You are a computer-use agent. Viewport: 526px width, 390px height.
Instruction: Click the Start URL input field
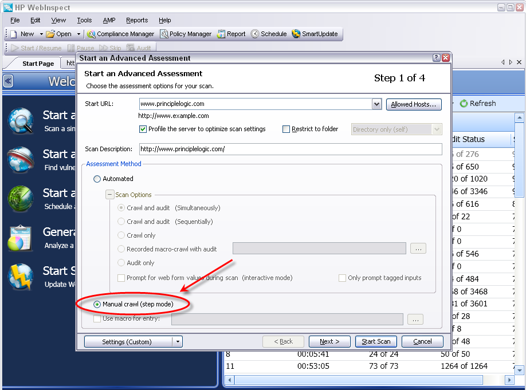pyautogui.click(x=256, y=104)
